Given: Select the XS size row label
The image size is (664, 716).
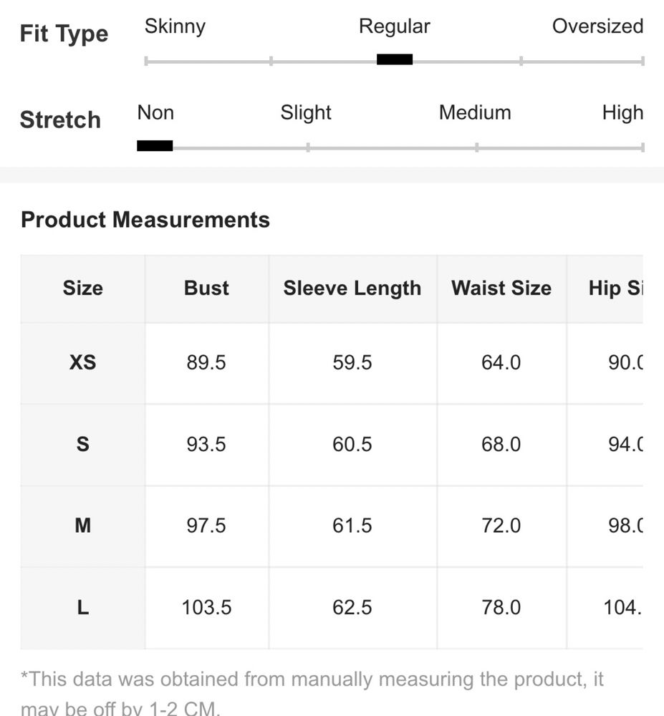Looking at the screenshot, I should (x=82, y=362).
